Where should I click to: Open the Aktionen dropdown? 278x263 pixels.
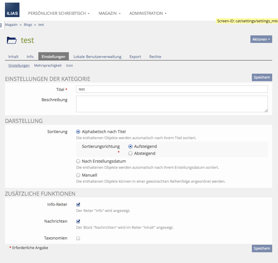261,39
